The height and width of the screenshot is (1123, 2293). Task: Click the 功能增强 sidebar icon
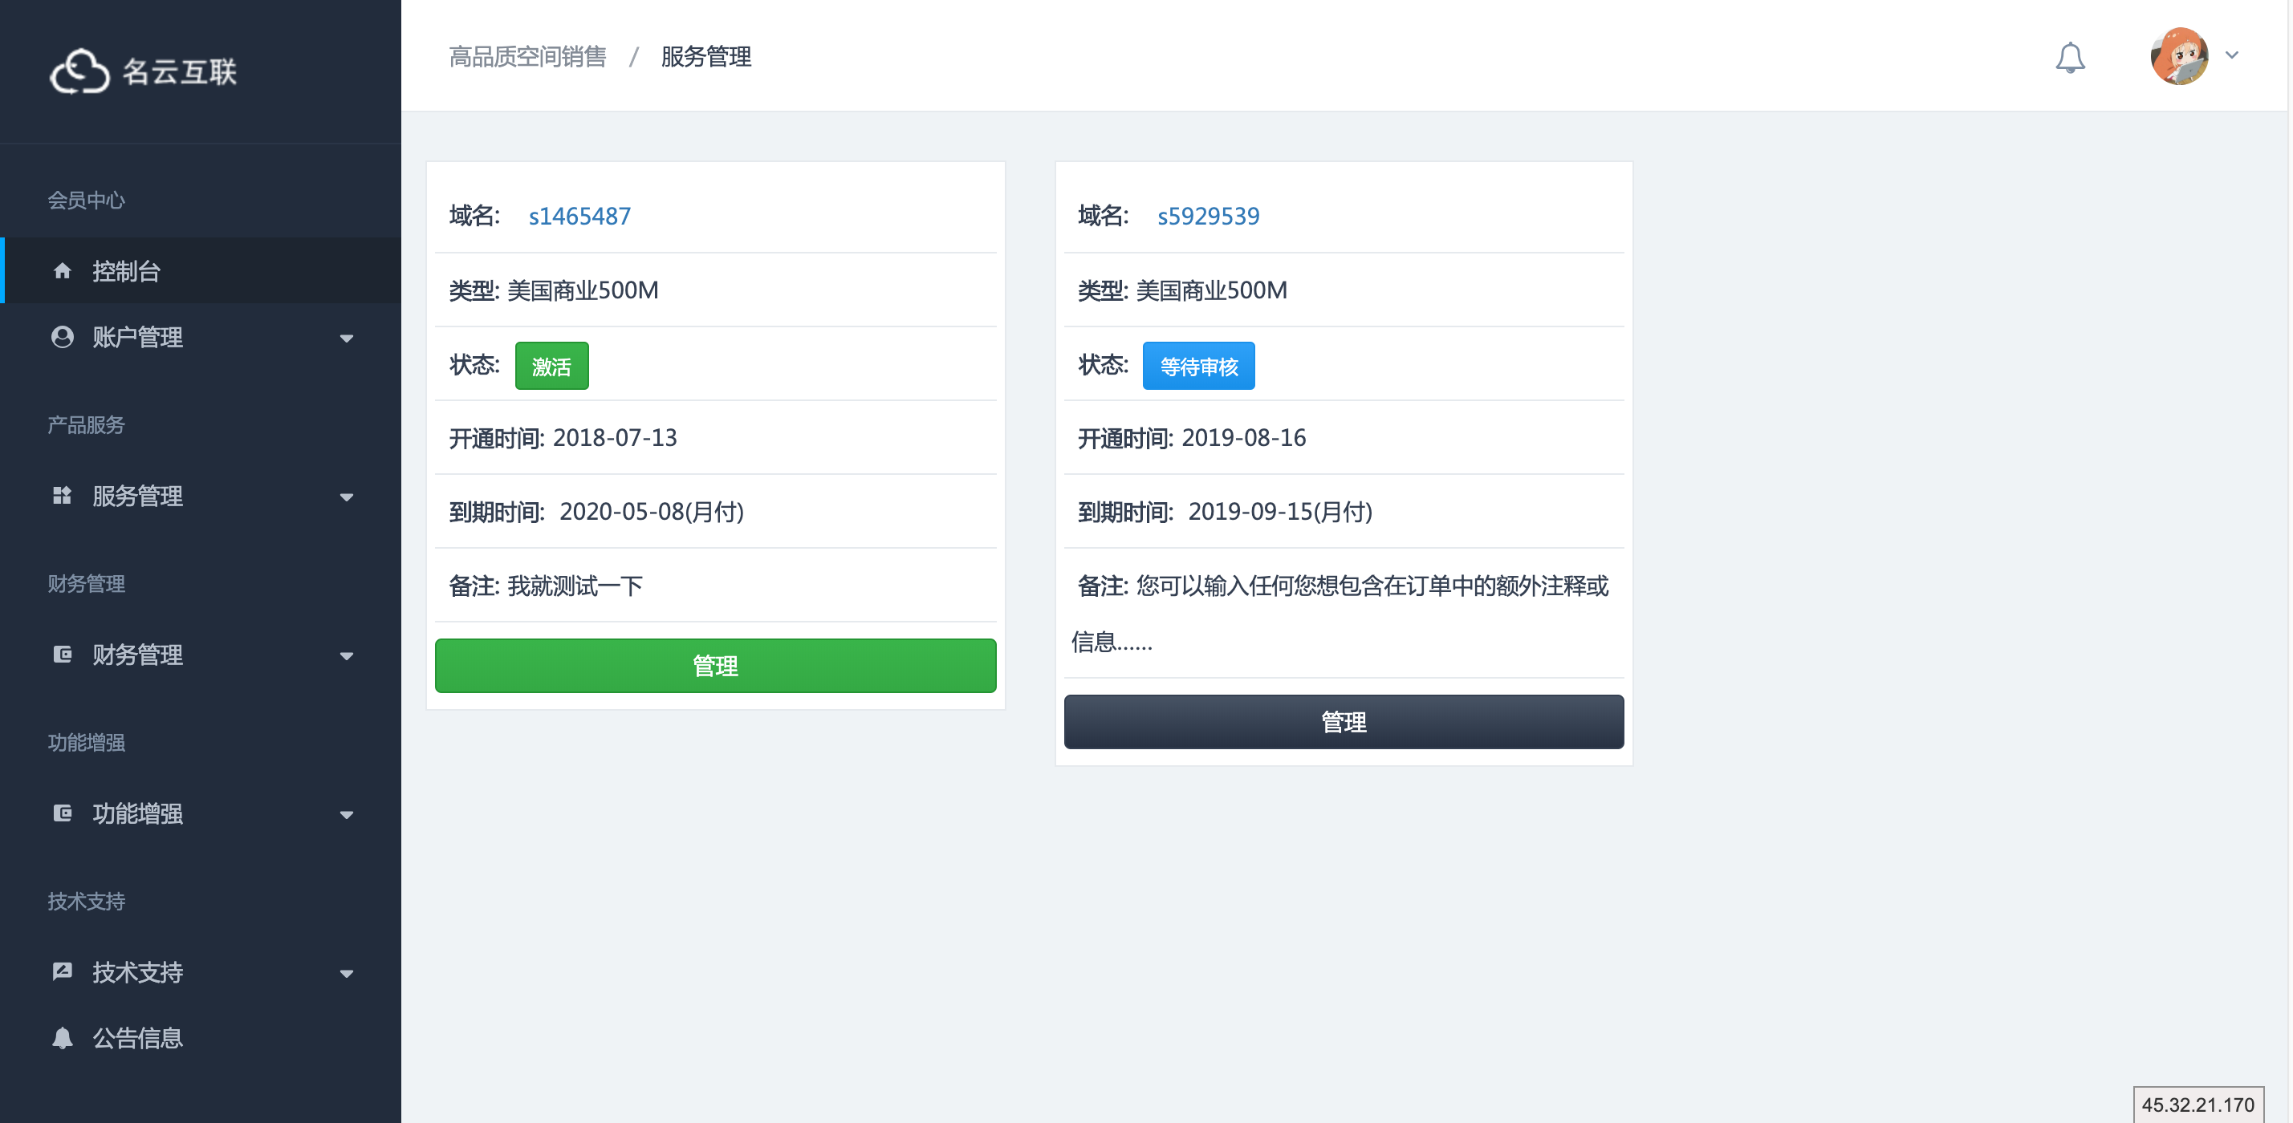63,813
